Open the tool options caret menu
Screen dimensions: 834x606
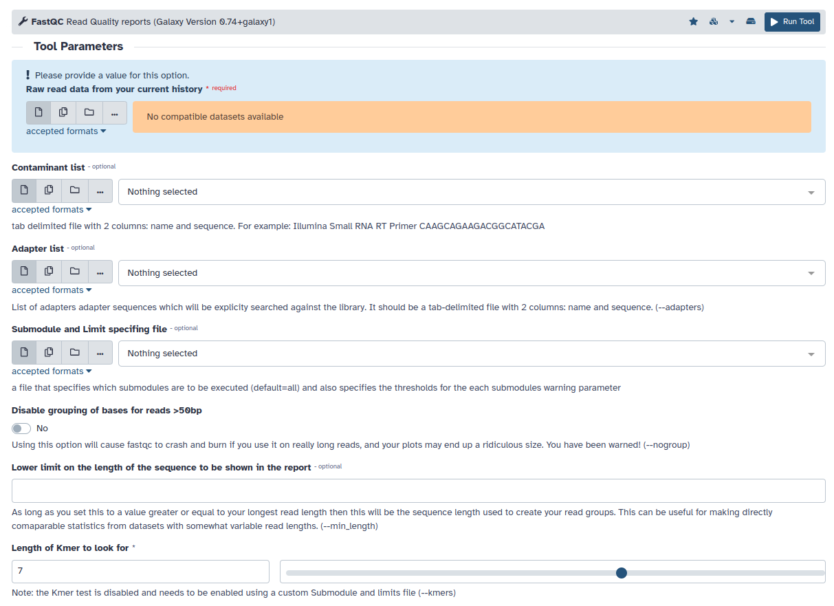tap(732, 22)
